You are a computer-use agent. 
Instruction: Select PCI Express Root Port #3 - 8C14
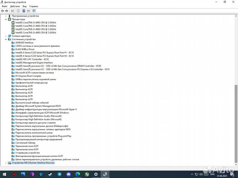pos(45,56)
